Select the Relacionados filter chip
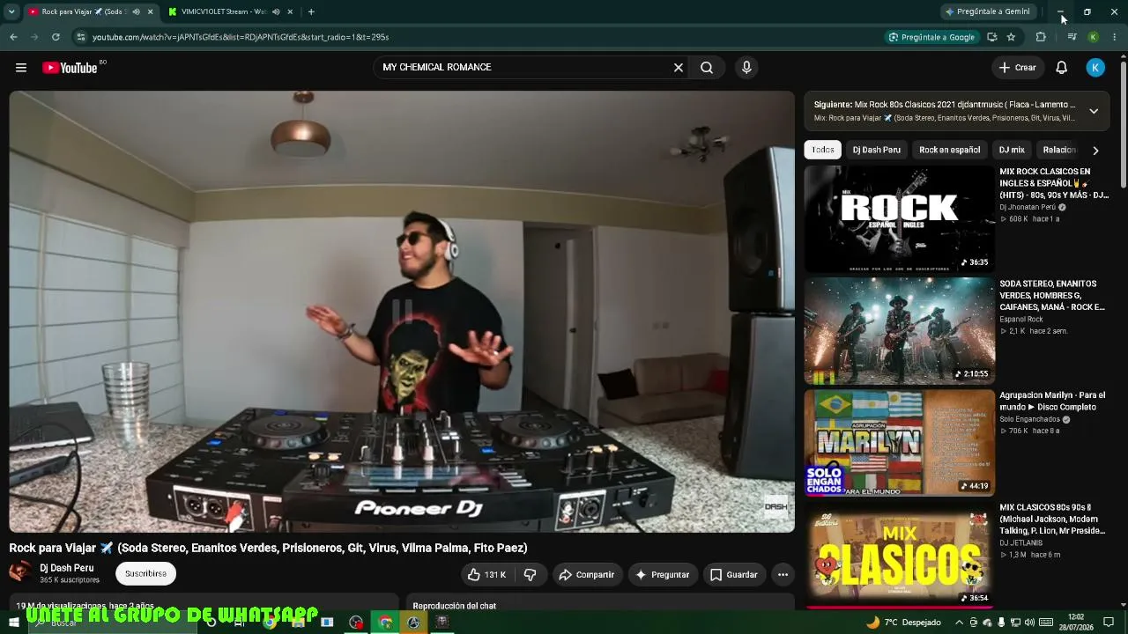 click(x=1058, y=150)
